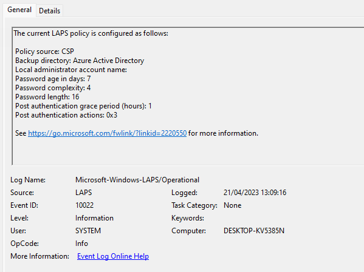Click the 'User:' label
This screenshot has width=364, height=272.
coord(18,231)
